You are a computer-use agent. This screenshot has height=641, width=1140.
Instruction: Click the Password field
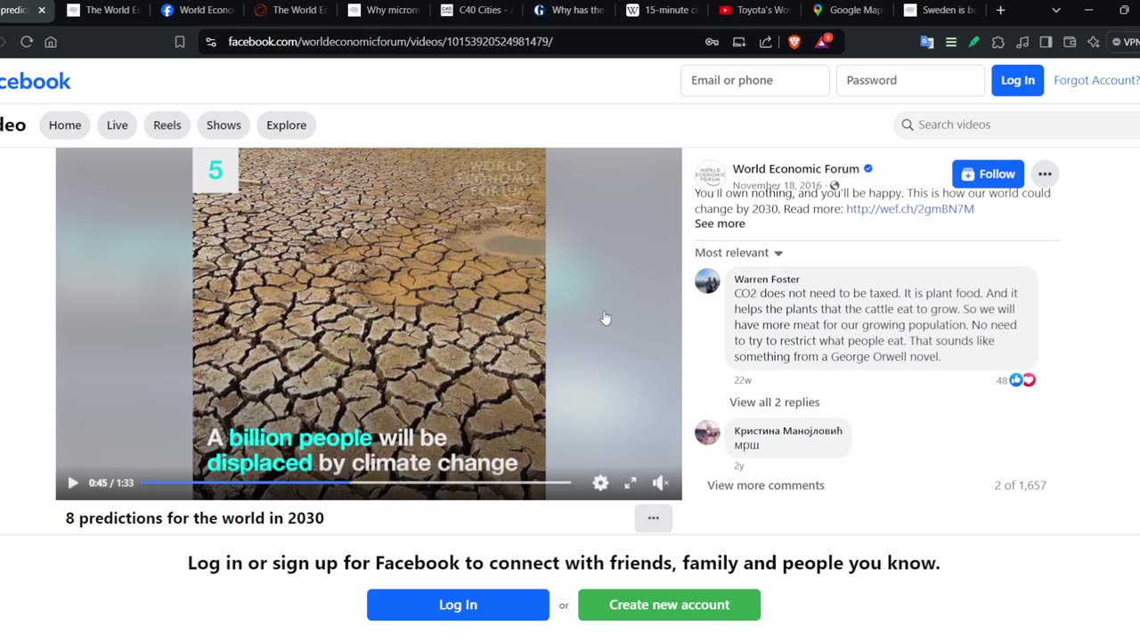click(x=910, y=80)
